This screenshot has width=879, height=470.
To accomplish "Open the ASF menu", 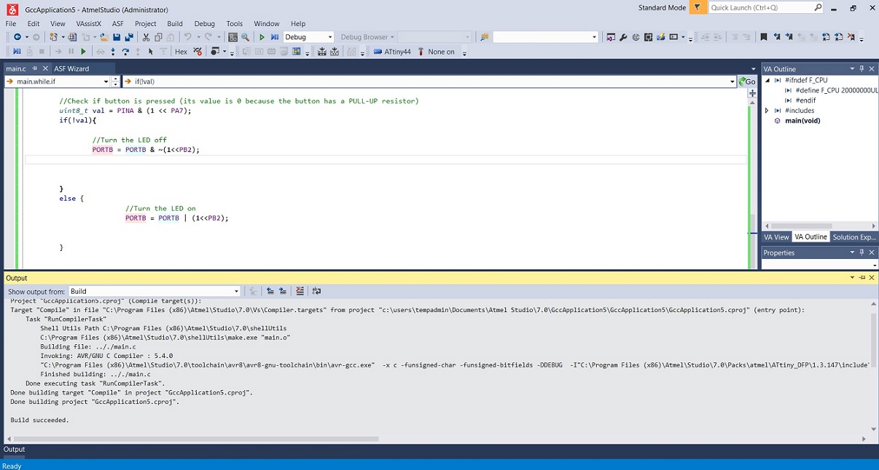I will point(118,23).
